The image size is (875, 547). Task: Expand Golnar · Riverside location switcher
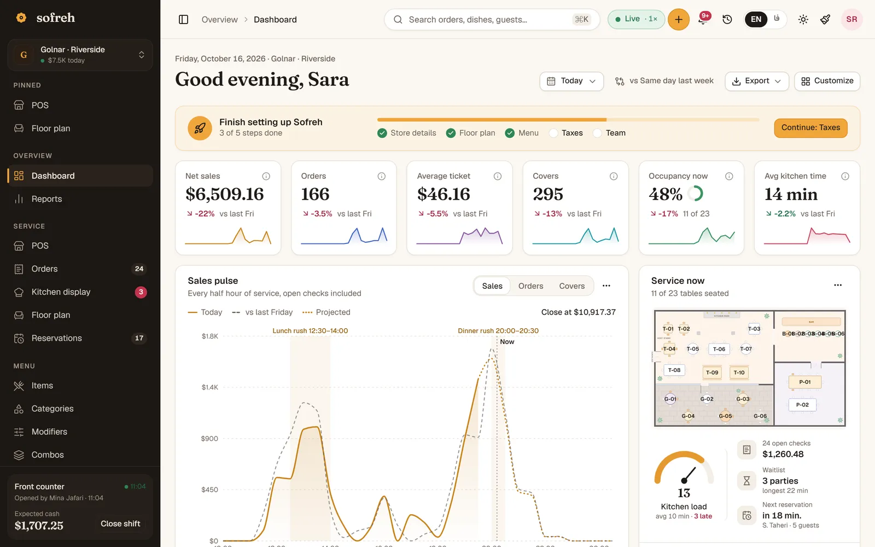pyautogui.click(x=80, y=55)
